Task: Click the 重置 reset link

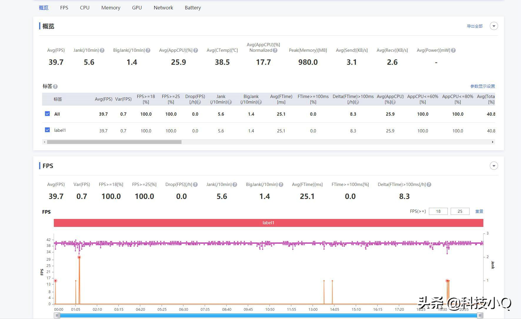Action: coord(479,211)
